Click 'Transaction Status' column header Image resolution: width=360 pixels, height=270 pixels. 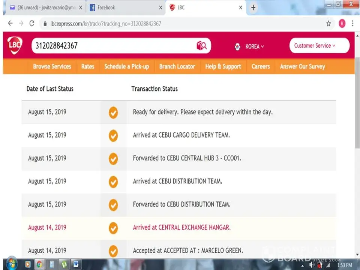click(154, 89)
